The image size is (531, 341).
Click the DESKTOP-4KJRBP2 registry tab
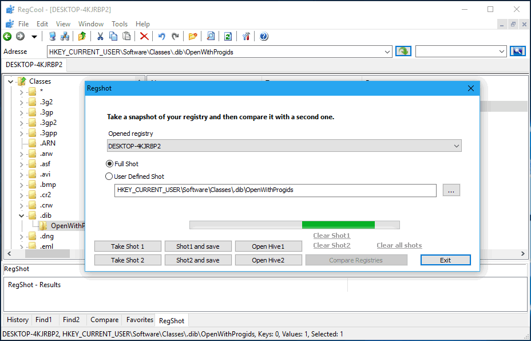(34, 65)
